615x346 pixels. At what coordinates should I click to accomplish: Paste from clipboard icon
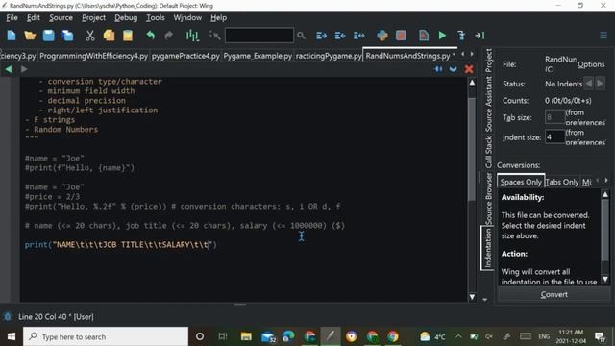click(x=128, y=36)
